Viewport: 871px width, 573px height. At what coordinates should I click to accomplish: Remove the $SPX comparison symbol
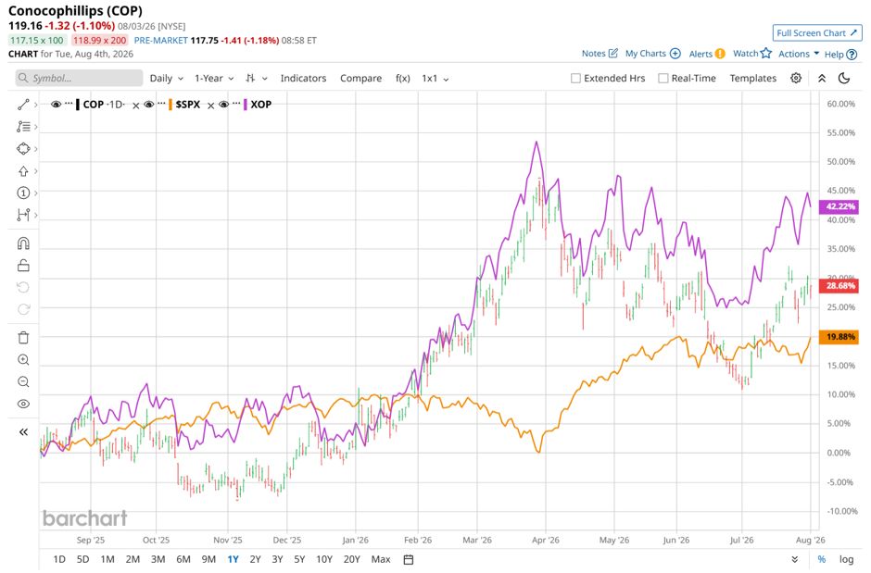pos(210,106)
